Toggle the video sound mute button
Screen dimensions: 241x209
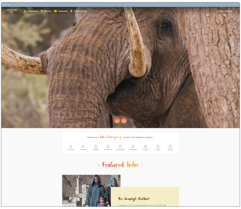[x=124, y=120]
